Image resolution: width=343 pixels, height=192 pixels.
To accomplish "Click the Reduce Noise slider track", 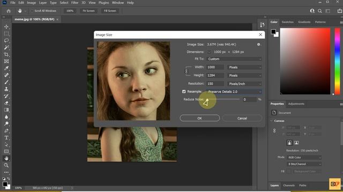I will (x=223, y=99).
